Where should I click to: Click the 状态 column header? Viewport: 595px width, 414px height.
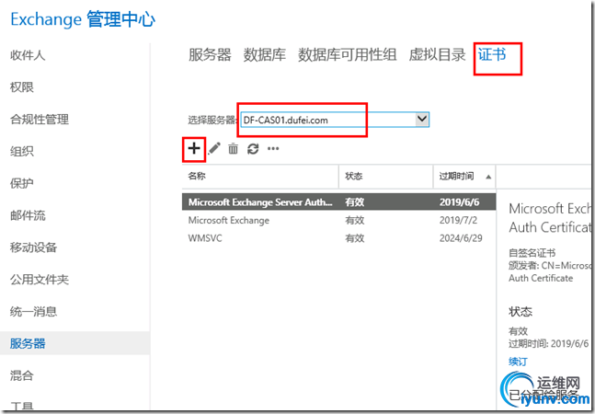point(386,176)
